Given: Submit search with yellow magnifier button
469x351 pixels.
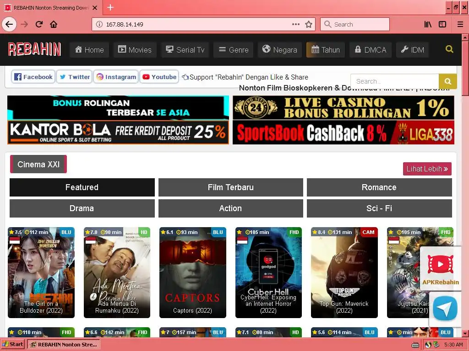Looking at the screenshot, I should coord(448,81).
